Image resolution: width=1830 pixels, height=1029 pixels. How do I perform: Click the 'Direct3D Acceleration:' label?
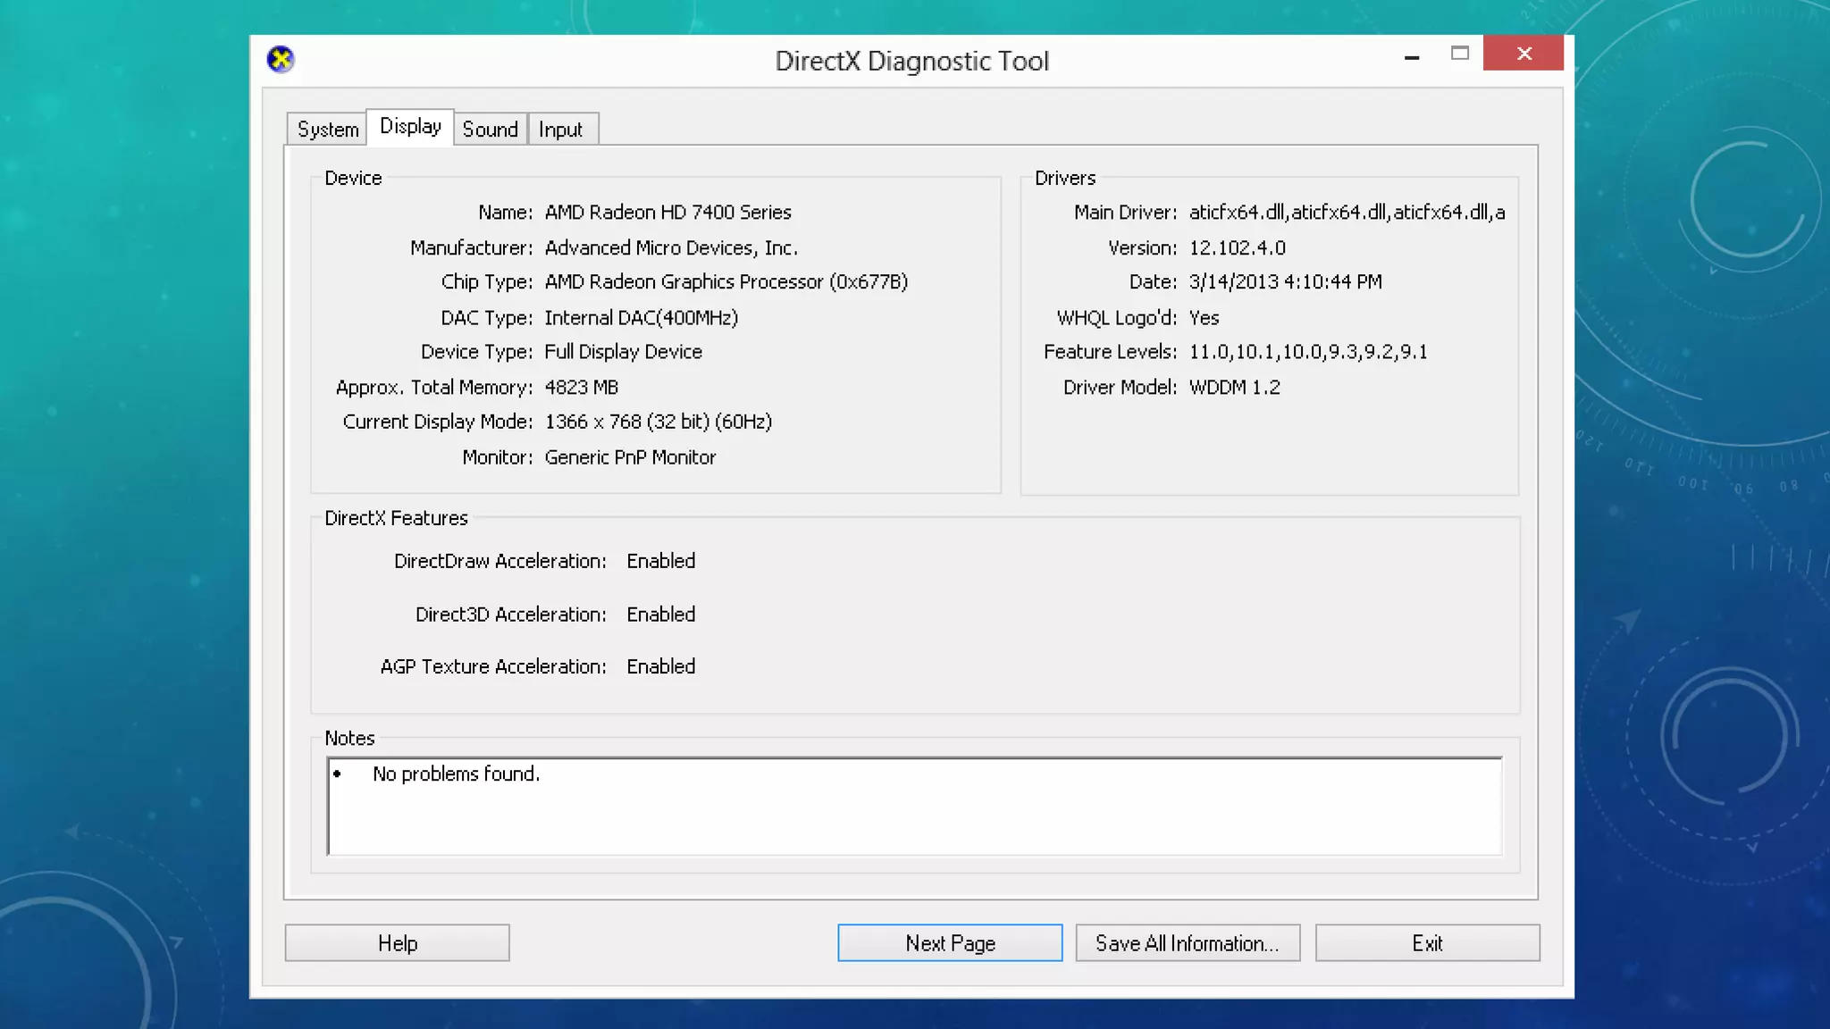pos(511,615)
